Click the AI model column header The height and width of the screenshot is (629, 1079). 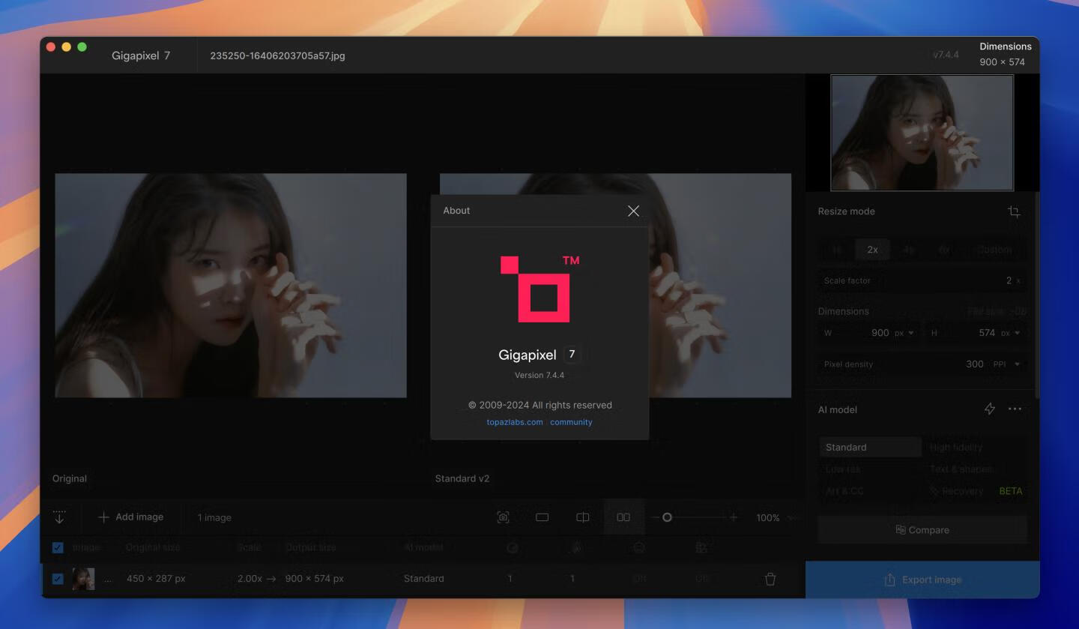coord(423,548)
